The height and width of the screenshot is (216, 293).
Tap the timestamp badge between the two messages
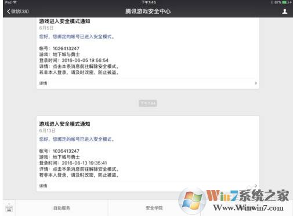[148, 104]
